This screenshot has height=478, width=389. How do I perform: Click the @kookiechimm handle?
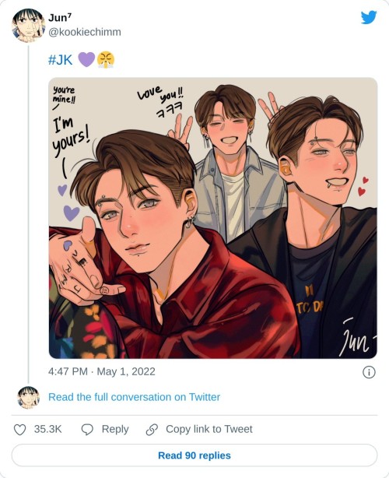tap(85, 32)
